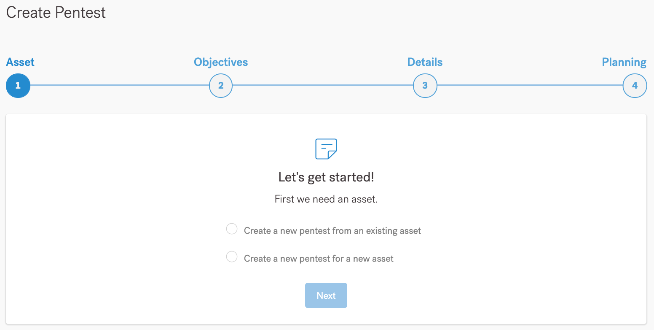Screen dimensions: 654x330
Task: Click the 'for a new asset' option text
Action: coord(319,259)
